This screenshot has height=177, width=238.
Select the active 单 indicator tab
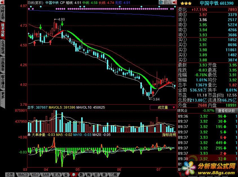(x=74, y=175)
